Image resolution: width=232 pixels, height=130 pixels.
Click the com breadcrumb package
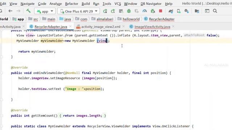(x=81, y=19)
